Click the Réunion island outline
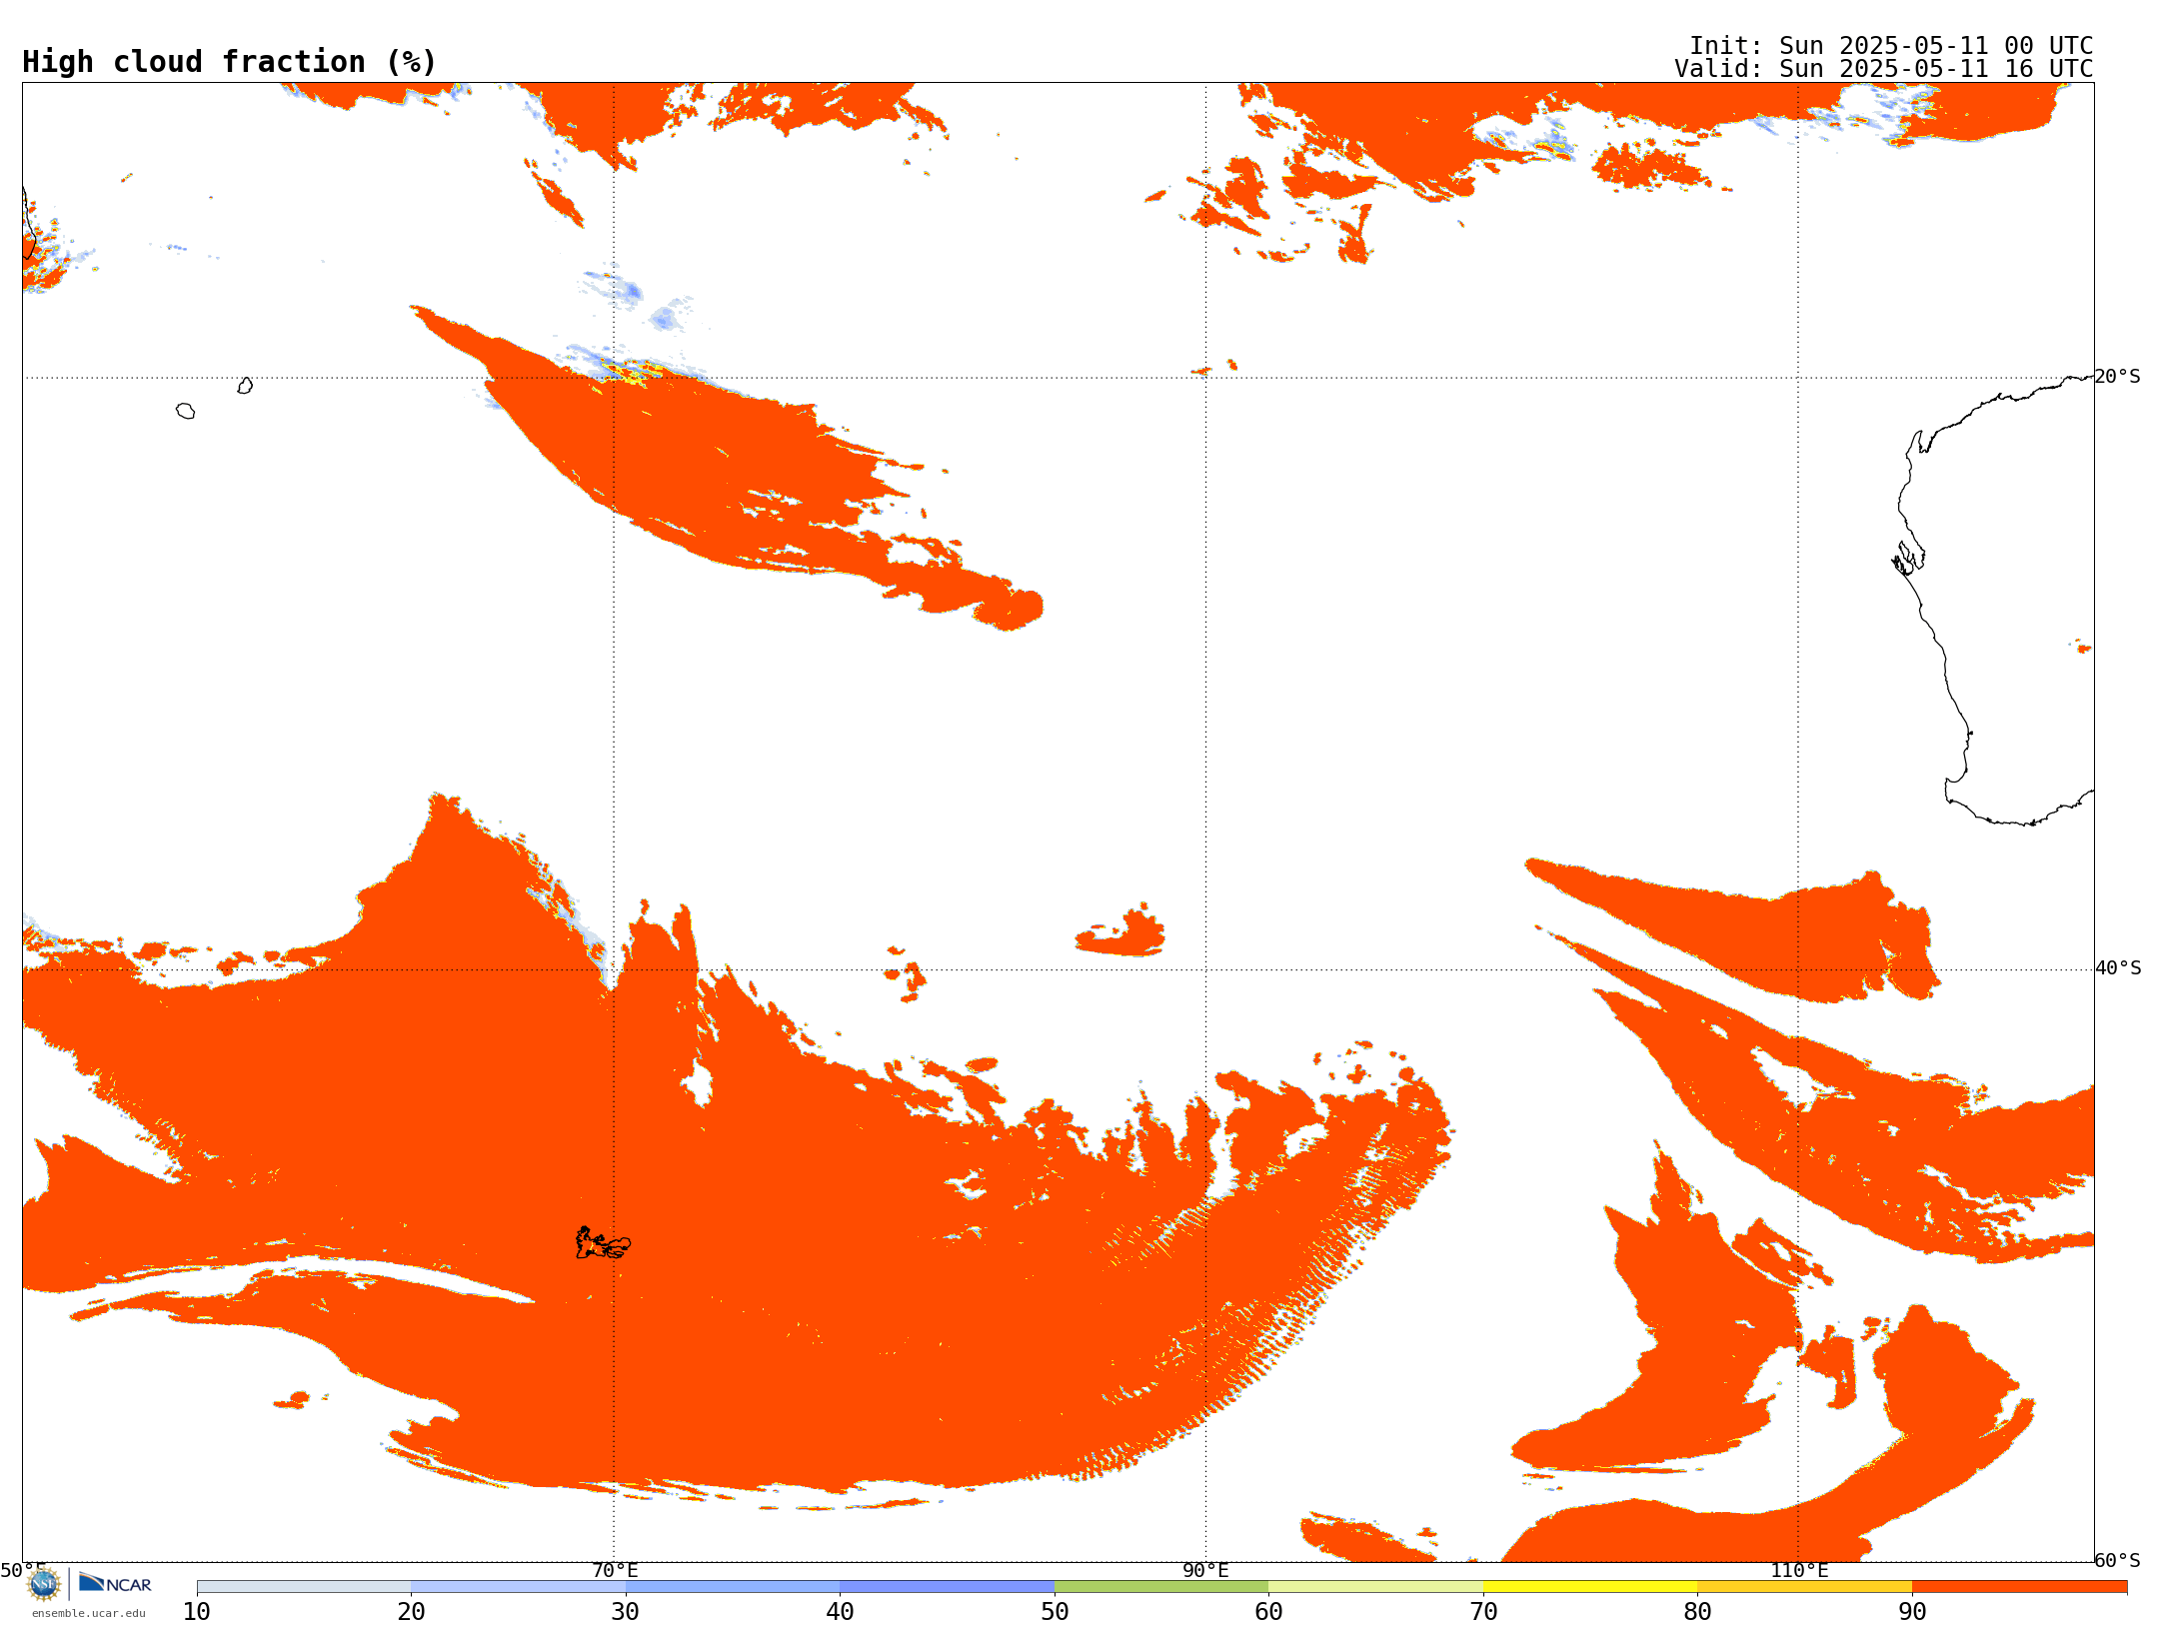Screen dimensions: 2159x1625 185,411
